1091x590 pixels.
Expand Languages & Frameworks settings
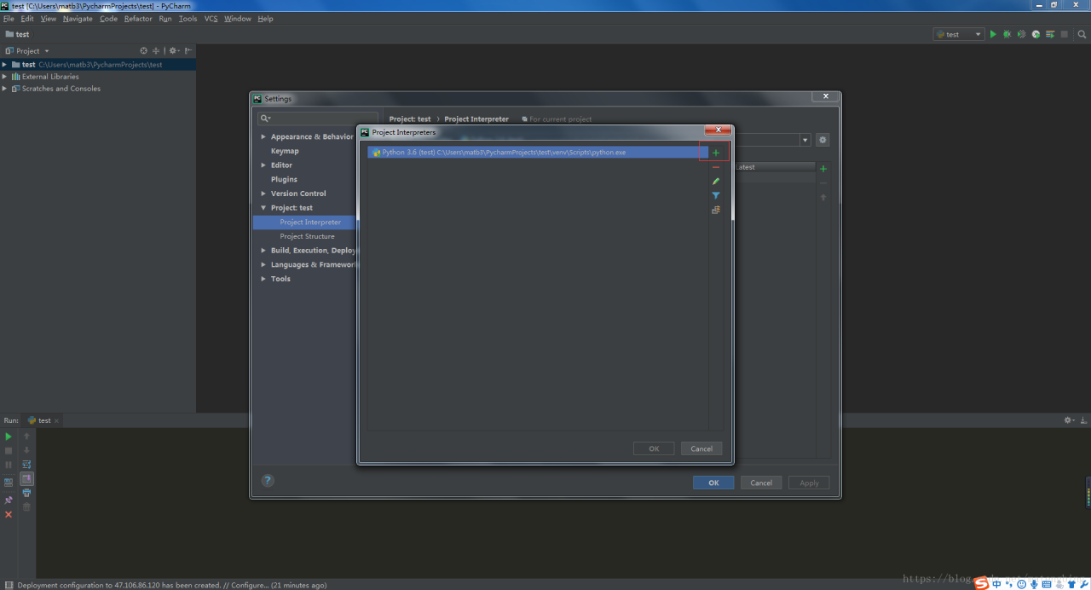(x=263, y=265)
